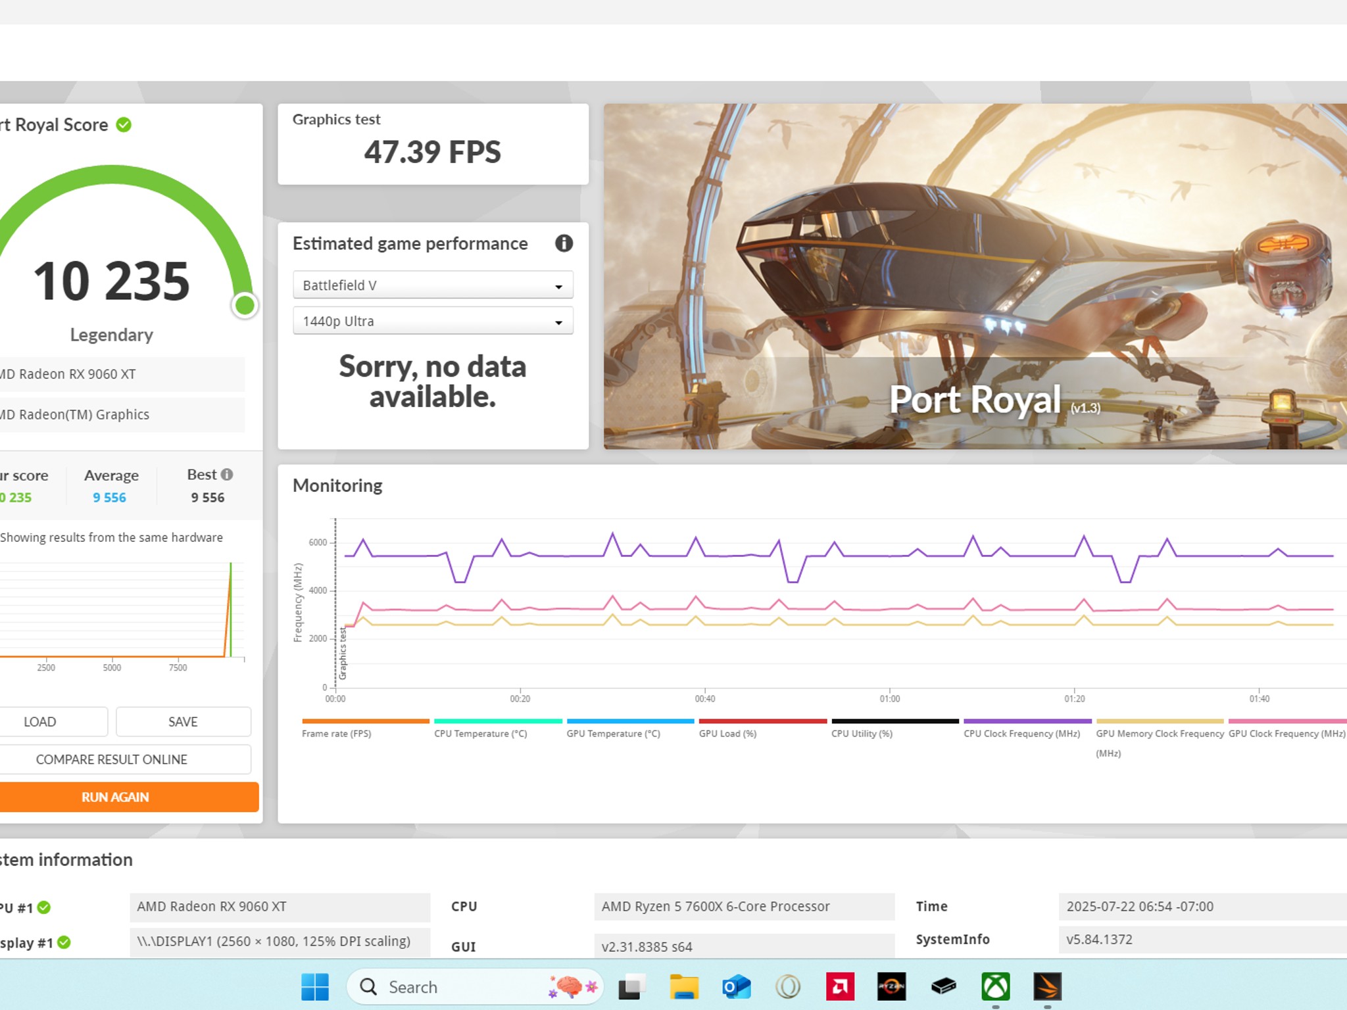Viewport: 1347px width, 1010px height.
Task: Click the 3DMark icon in taskbar
Action: pos(1047,986)
